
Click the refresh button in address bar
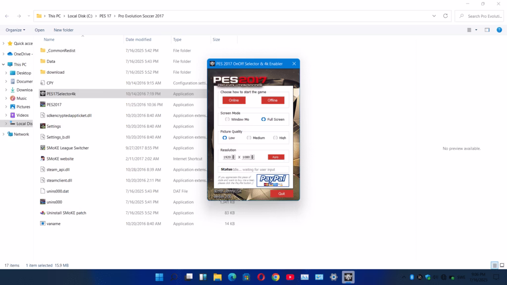pos(445,16)
